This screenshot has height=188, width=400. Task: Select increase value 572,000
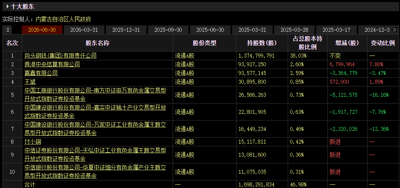tap(339, 82)
